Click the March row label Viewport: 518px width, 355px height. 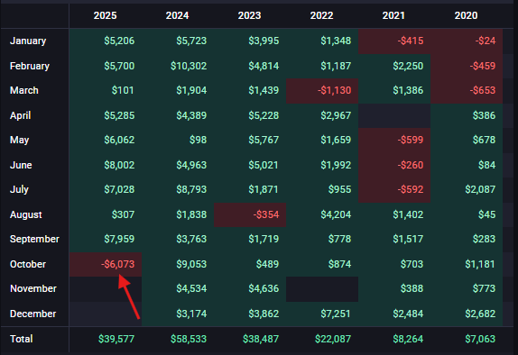click(x=24, y=90)
